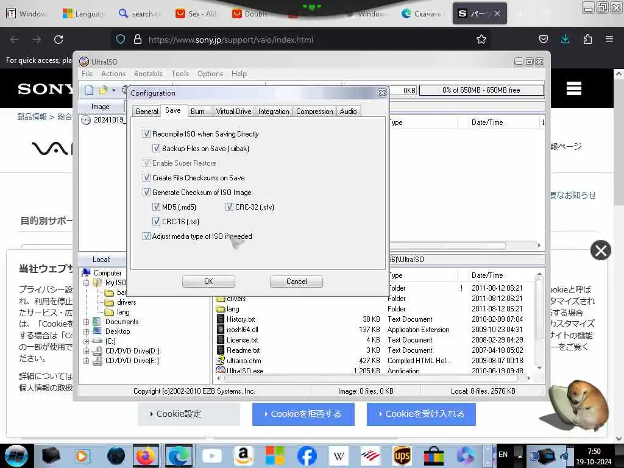Switch to the Integration tab
624x468 pixels.
click(x=274, y=112)
